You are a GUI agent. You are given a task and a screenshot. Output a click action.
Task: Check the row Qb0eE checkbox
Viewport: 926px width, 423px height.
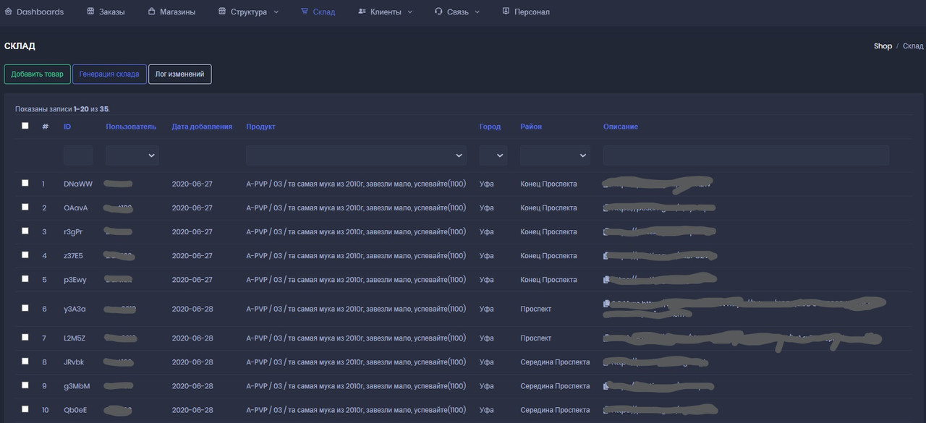coord(25,409)
